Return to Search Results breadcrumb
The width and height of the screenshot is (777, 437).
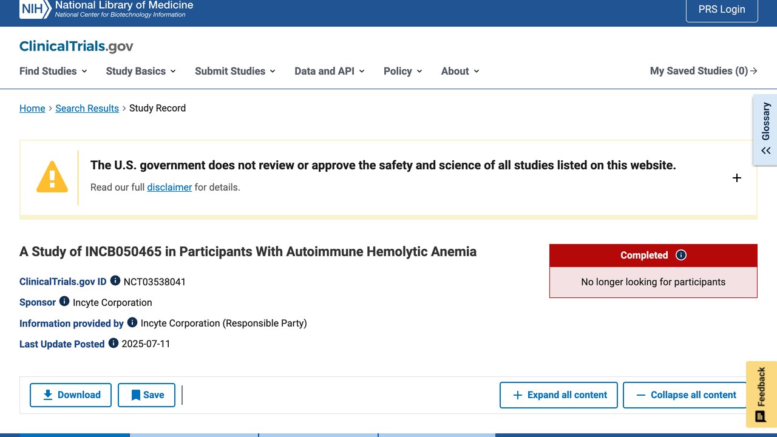pos(87,108)
